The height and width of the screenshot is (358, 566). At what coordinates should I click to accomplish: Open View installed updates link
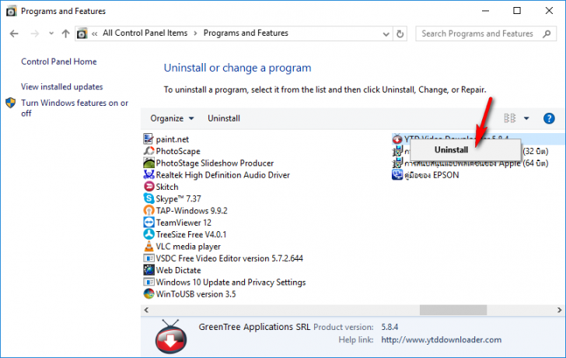(x=61, y=86)
